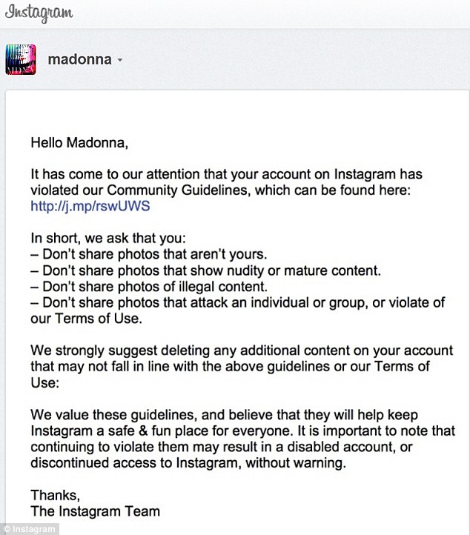The width and height of the screenshot is (470, 535).
Task: Click the nudity or mature content guideline line
Action: coord(206,270)
